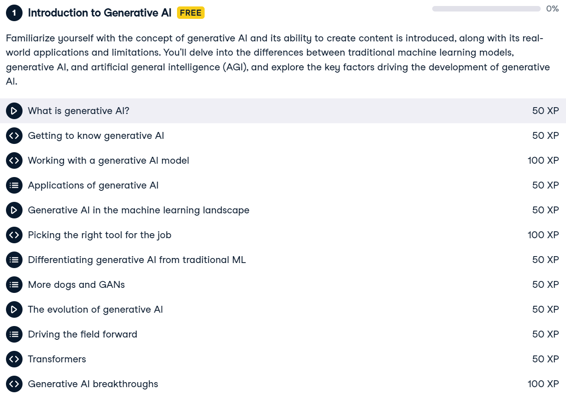Image resolution: width=566 pixels, height=395 pixels.
Task: Click the code icon for "Generative AI breakthroughs"
Action: (14, 384)
